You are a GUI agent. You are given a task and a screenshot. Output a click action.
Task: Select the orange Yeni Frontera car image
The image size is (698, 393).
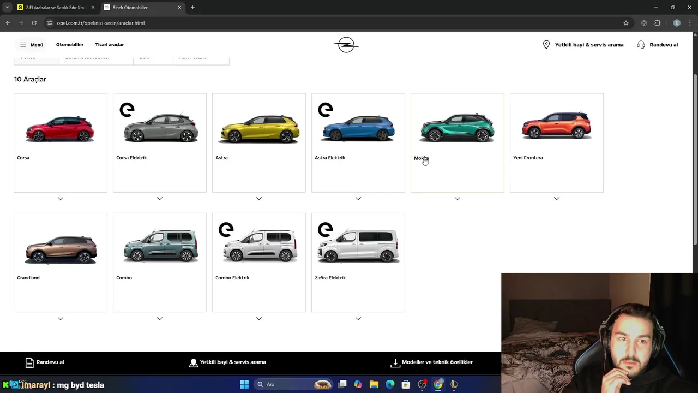[556, 126]
